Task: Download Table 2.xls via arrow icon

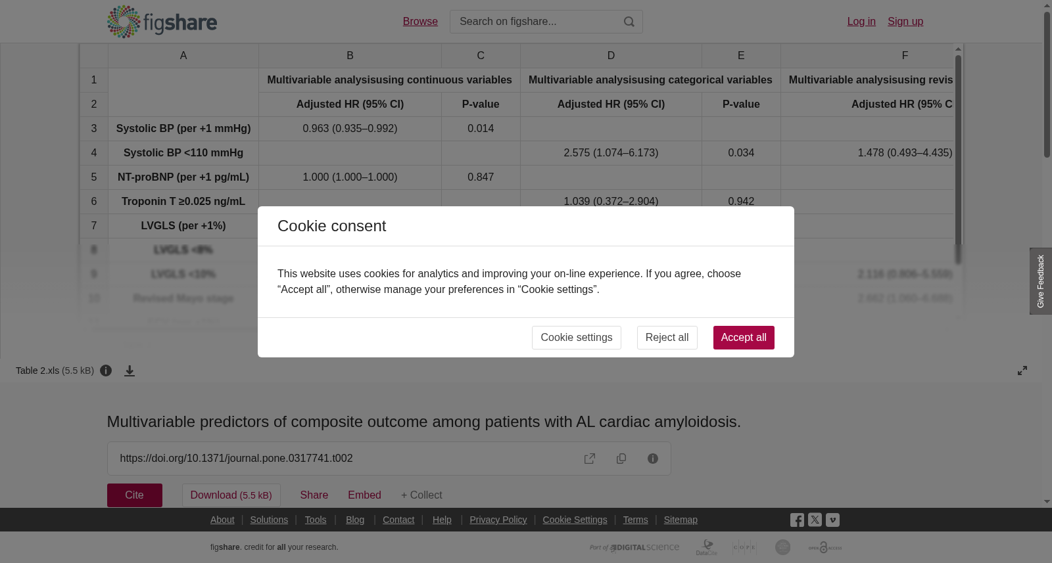Action: coord(130,371)
